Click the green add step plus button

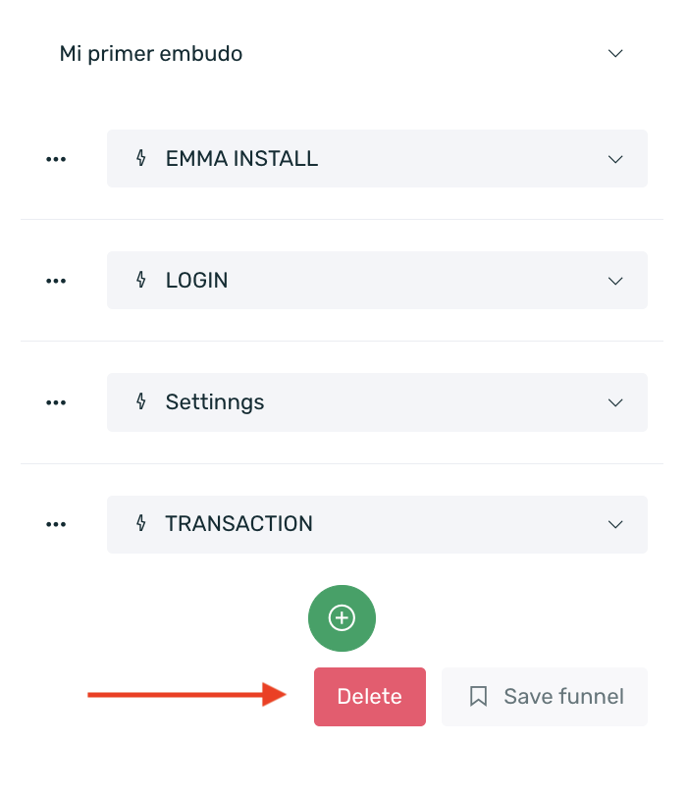[342, 617]
